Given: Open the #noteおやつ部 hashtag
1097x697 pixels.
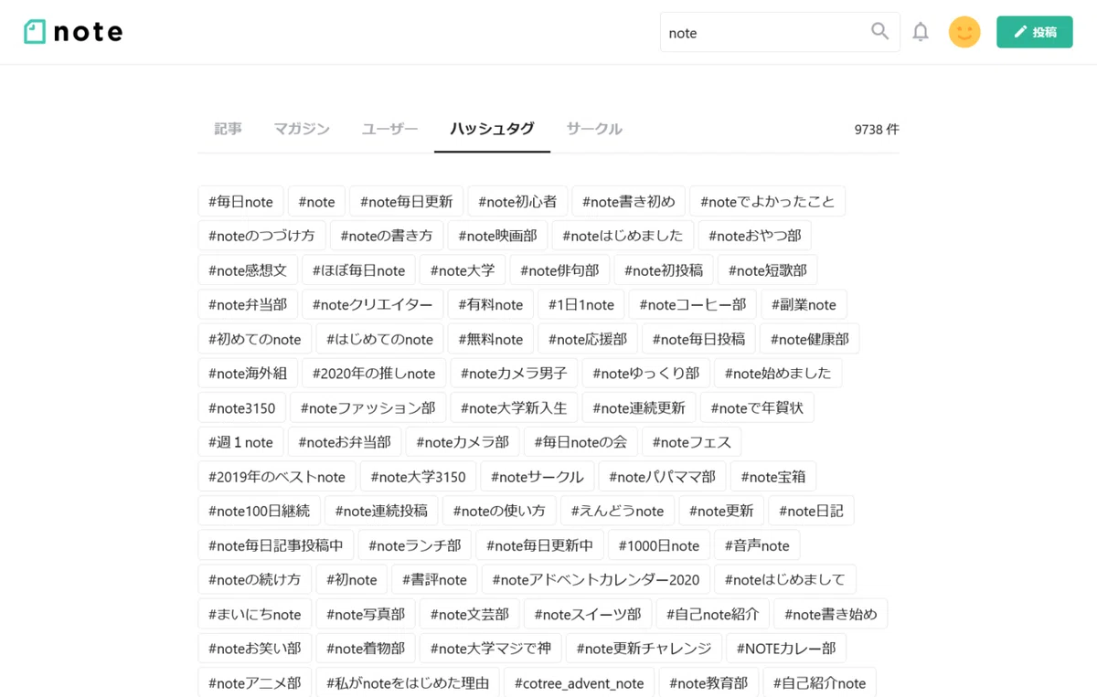Looking at the screenshot, I should 754,236.
